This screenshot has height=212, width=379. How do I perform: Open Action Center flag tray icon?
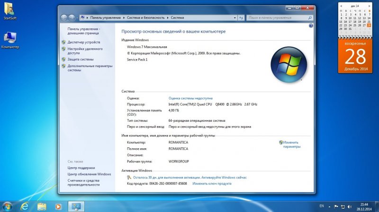336,206
